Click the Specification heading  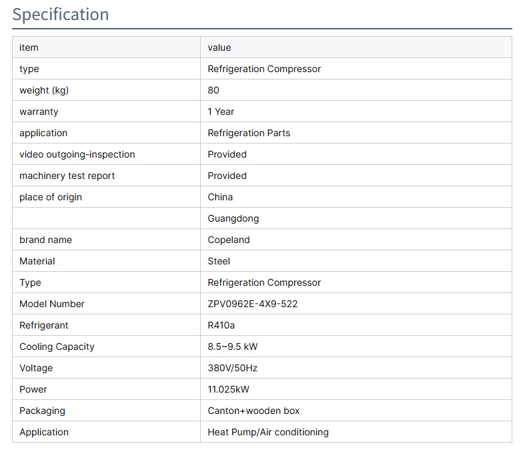[x=61, y=15]
